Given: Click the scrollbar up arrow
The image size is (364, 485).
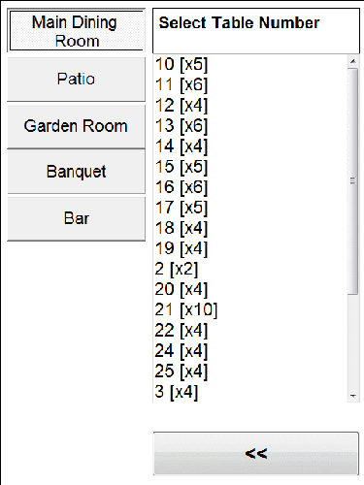Looking at the screenshot, I should (x=353, y=61).
